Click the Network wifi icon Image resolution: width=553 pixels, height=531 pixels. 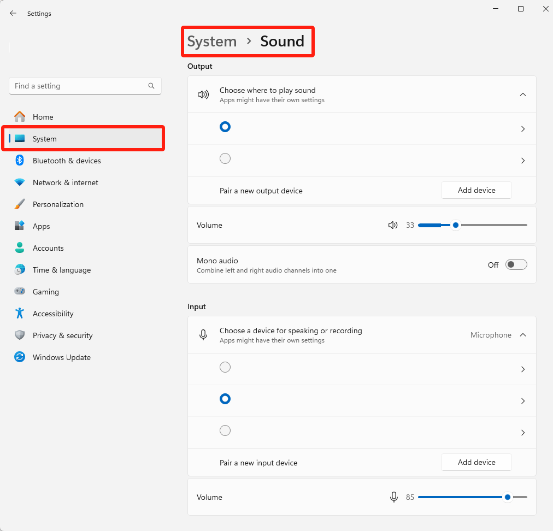click(x=20, y=182)
